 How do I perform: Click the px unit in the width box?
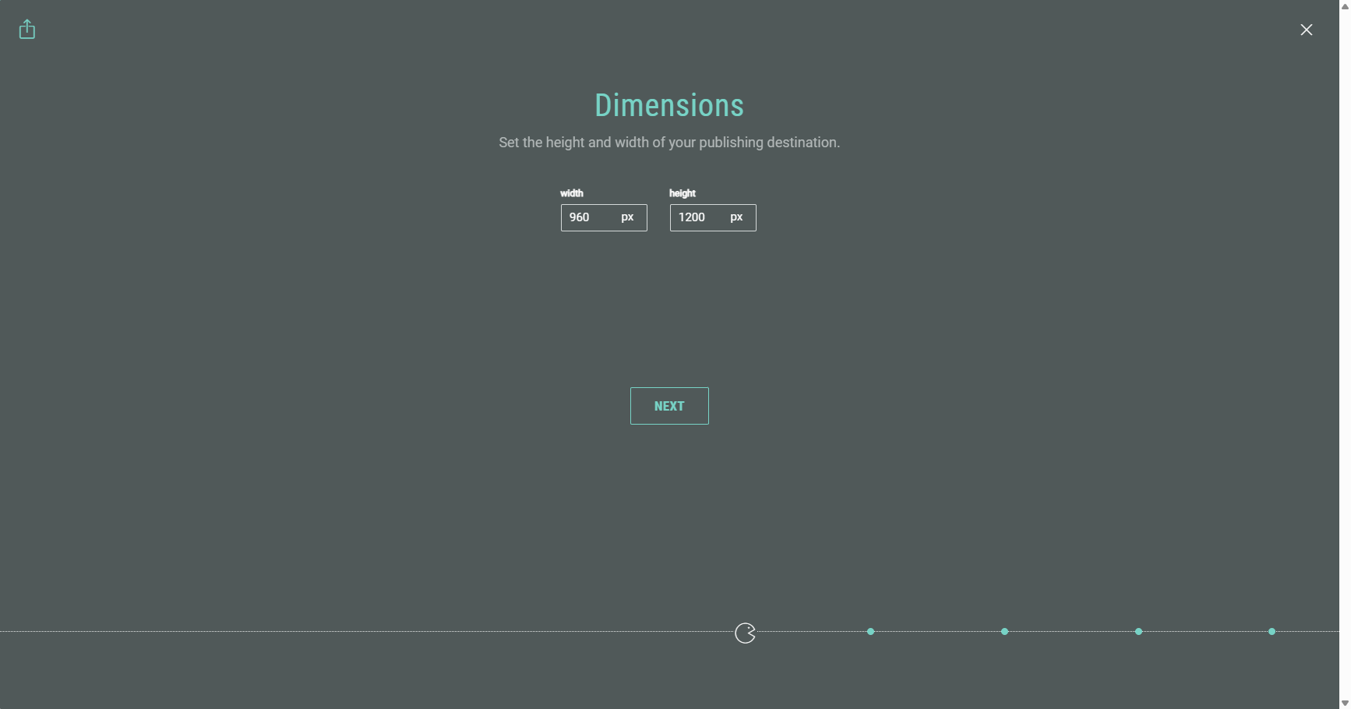pyautogui.click(x=627, y=217)
